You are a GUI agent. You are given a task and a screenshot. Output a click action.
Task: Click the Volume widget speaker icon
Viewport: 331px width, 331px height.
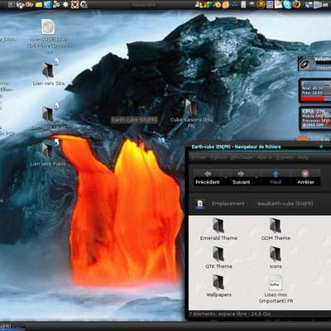point(305,64)
